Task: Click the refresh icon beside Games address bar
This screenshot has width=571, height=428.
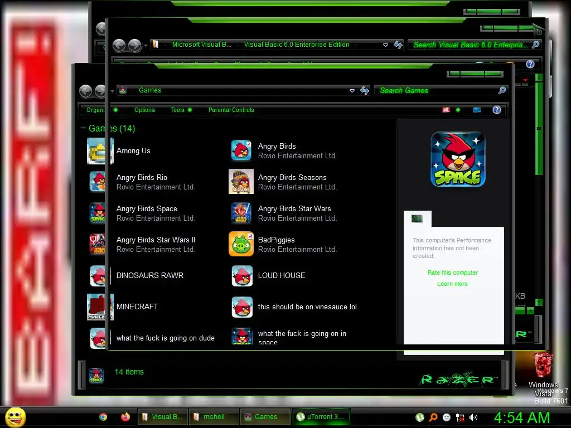Action: (365, 90)
